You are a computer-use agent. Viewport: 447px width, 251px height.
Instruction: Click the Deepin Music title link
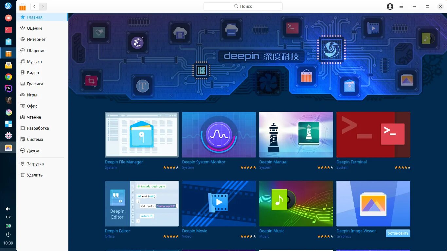[x=272, y=231]
